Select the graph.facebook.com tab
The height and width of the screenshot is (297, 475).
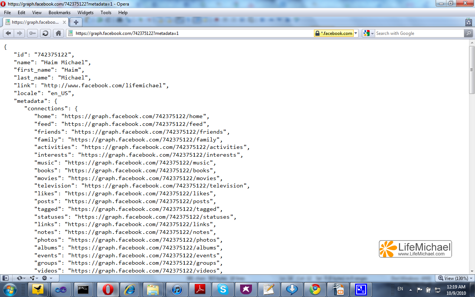tap(35, 22)
